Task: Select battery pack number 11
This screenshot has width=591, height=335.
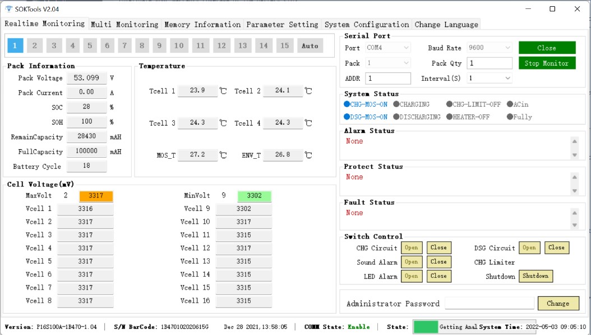Action: [x=200, y=45]
